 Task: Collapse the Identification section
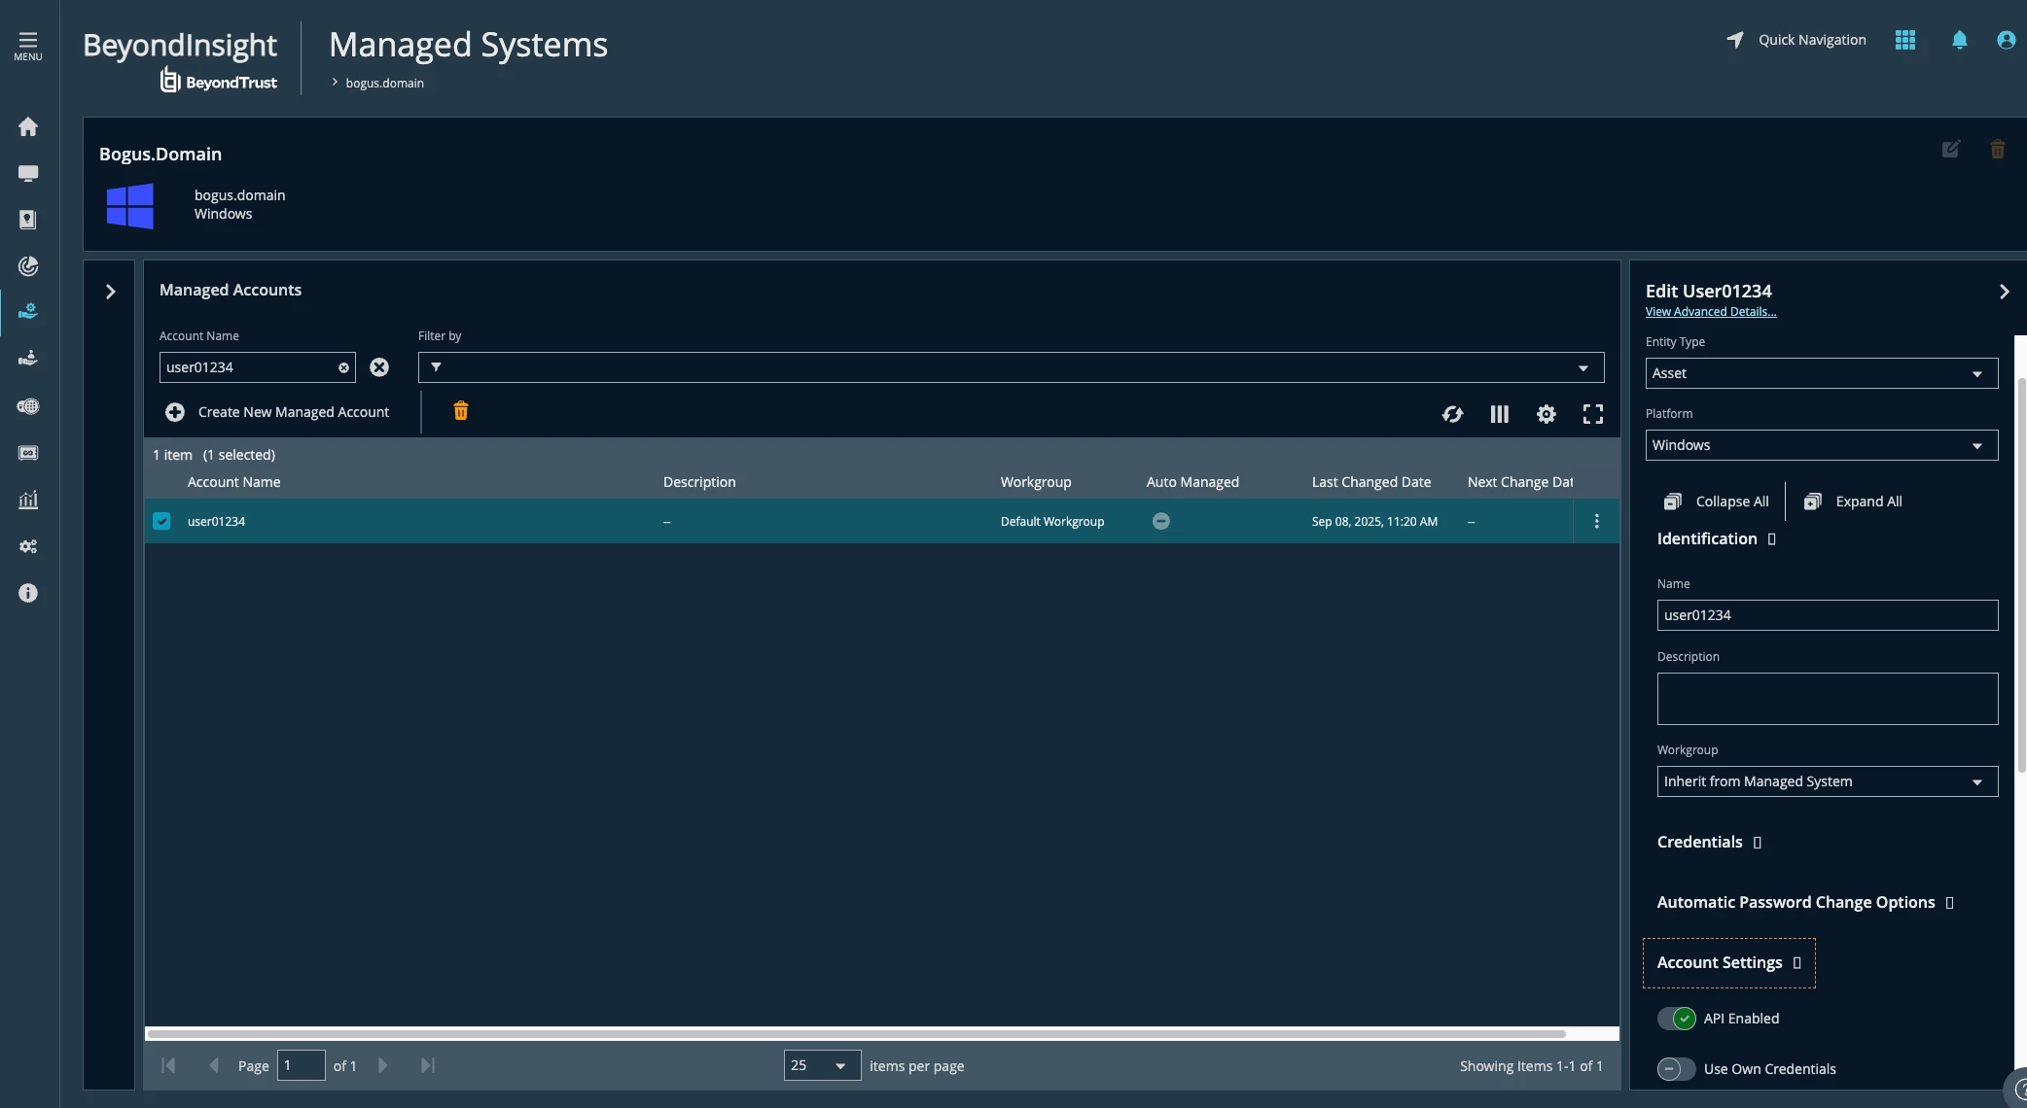[1716, 538]
